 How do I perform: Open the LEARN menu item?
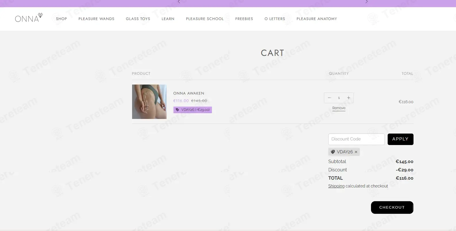pos(168,19)
